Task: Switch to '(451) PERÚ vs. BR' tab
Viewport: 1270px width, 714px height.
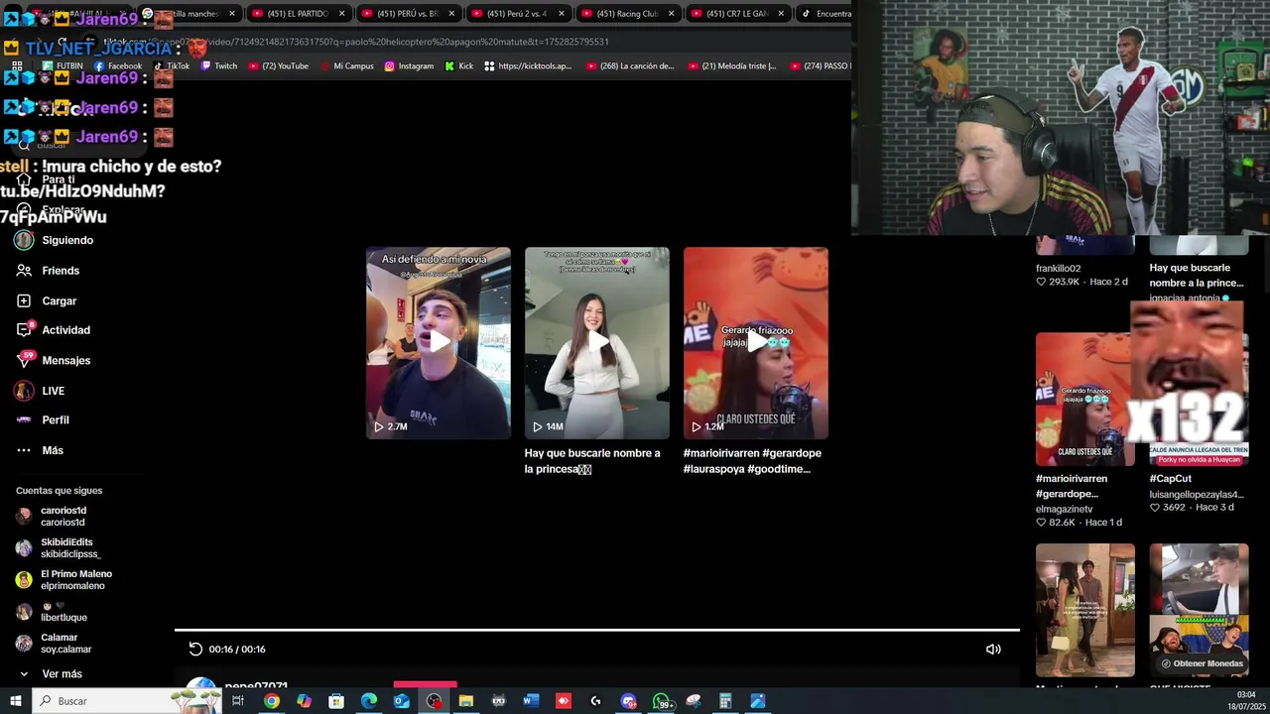Action: (407, 14)
